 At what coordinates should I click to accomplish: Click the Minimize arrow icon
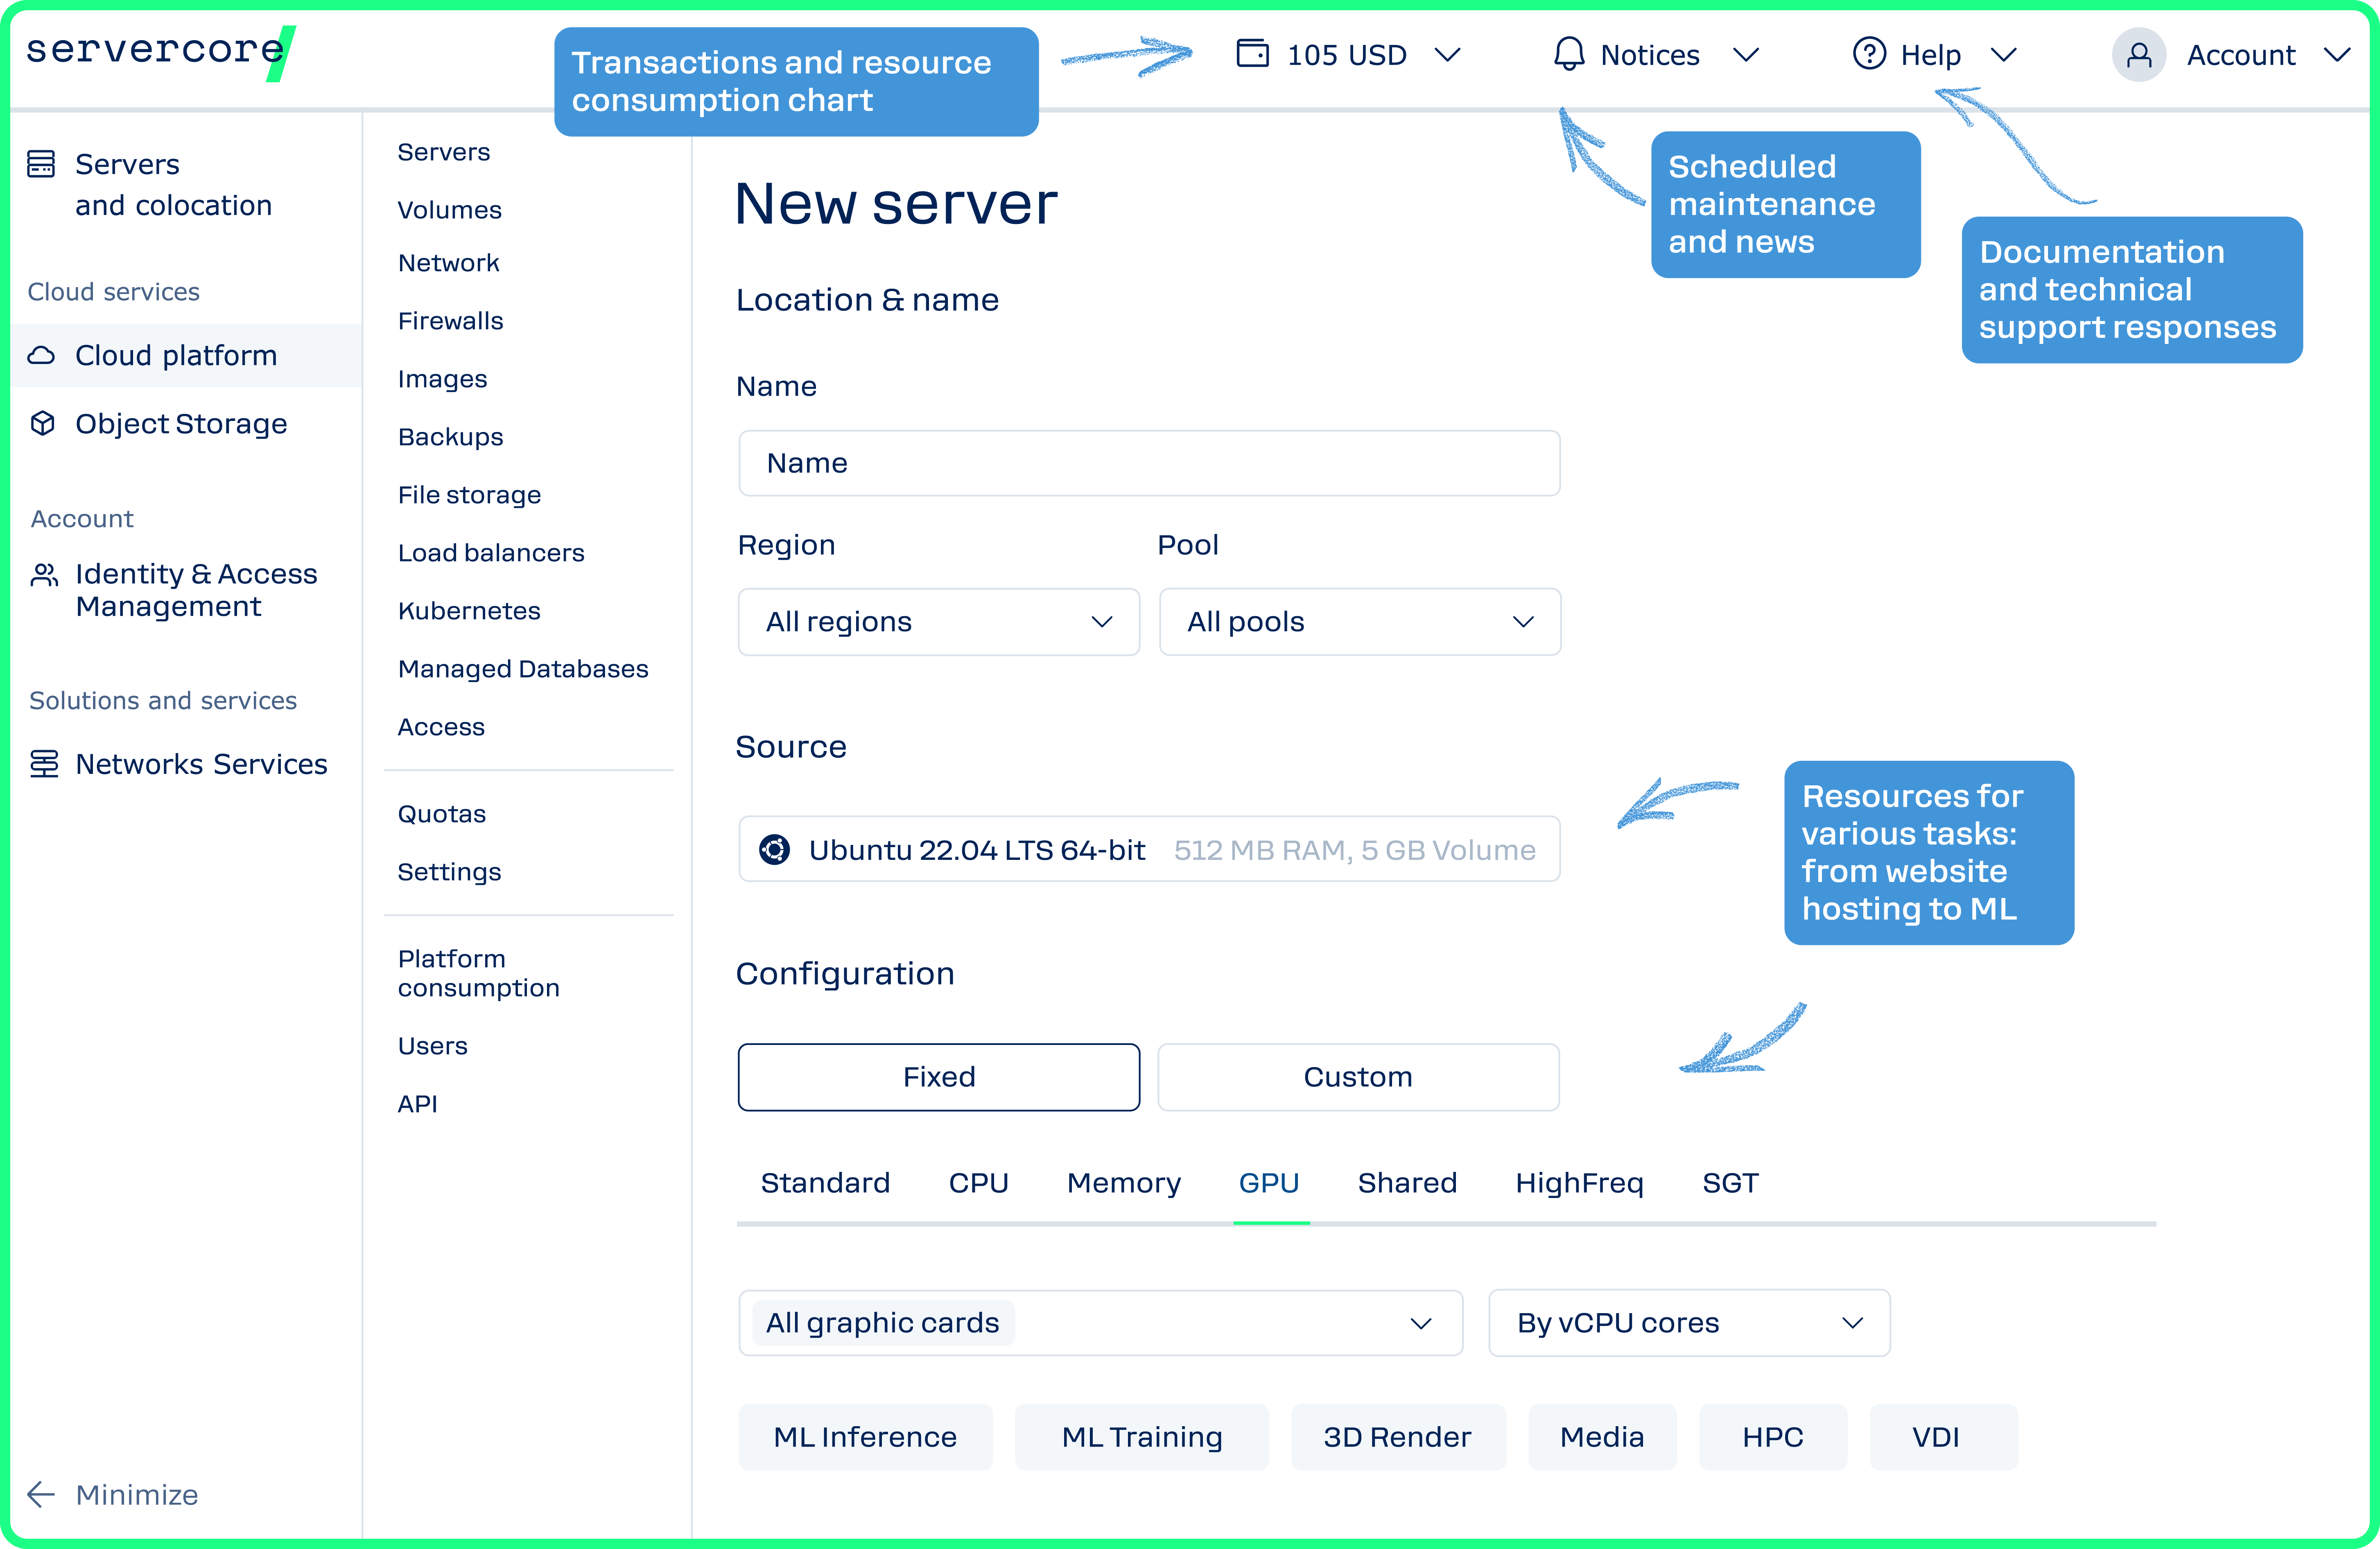point(41,1494)
